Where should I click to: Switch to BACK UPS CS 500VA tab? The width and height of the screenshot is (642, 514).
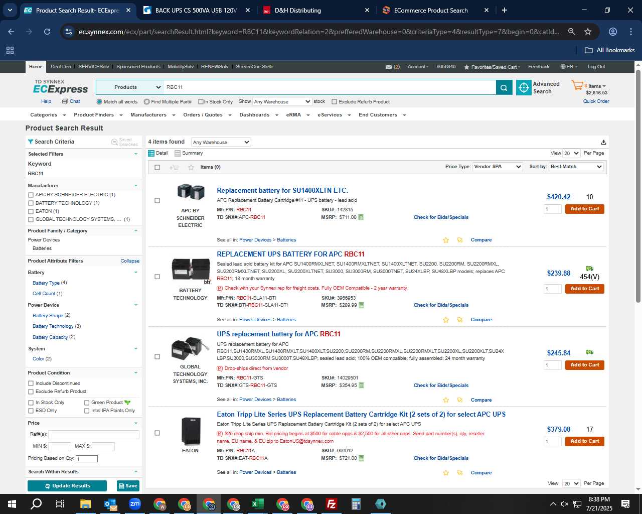coord(197,10)
